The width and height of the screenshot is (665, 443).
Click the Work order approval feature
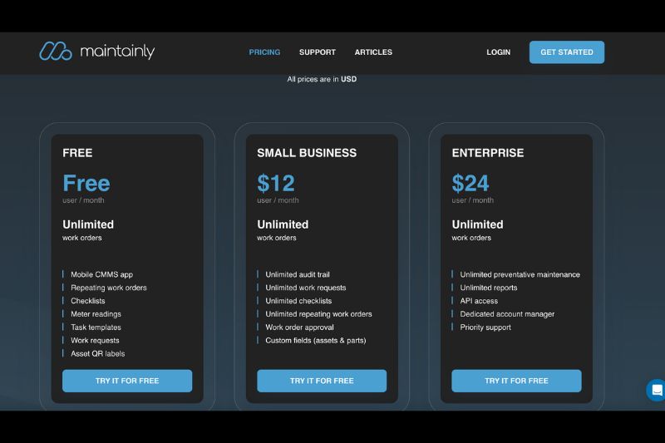tap(299, 327)
